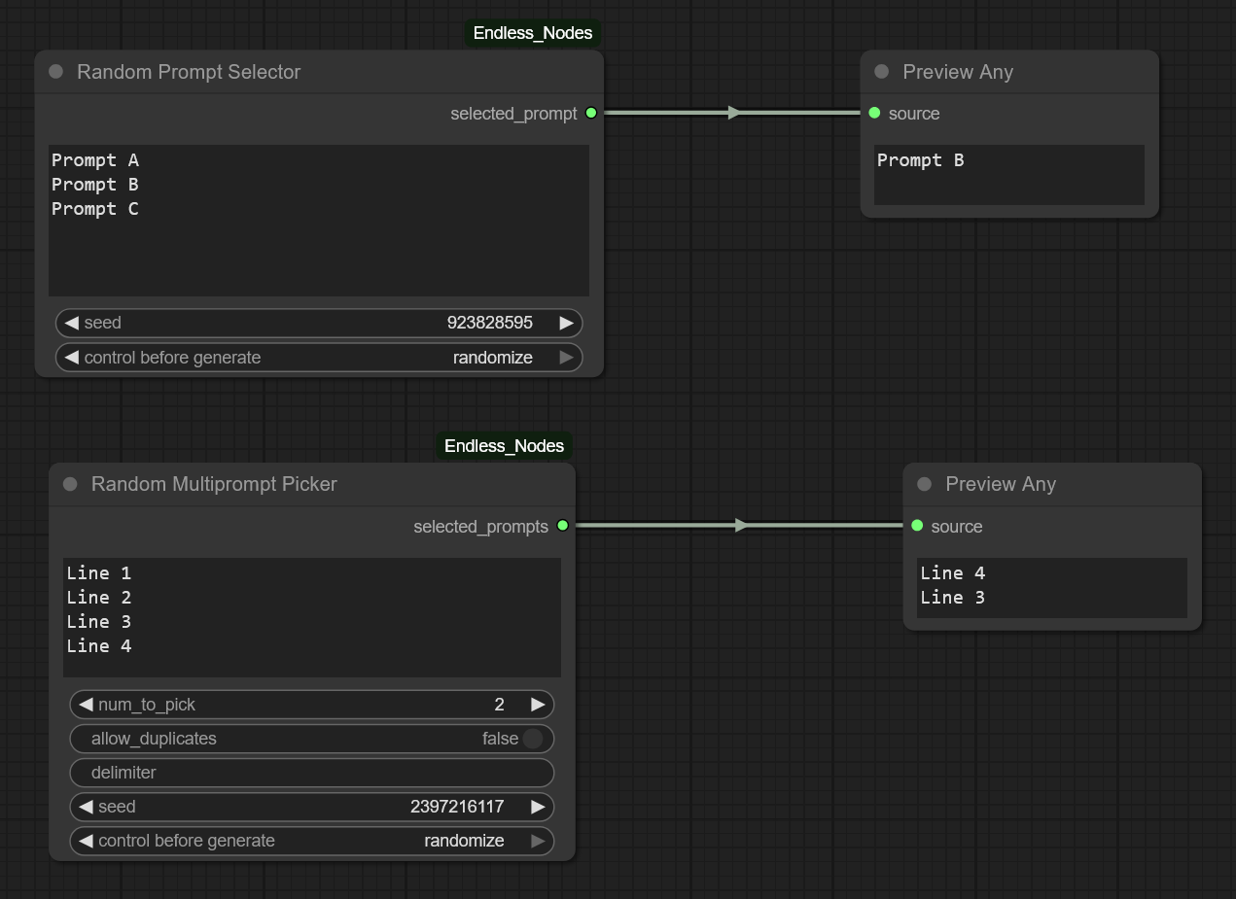Click source input socket of top Preview Any
The image size is (1236, 899).
874,114
